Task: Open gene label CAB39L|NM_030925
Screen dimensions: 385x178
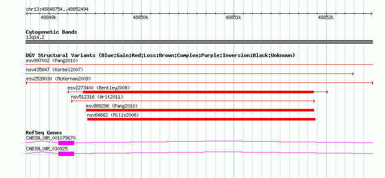Action: click(x=47, y=149)
